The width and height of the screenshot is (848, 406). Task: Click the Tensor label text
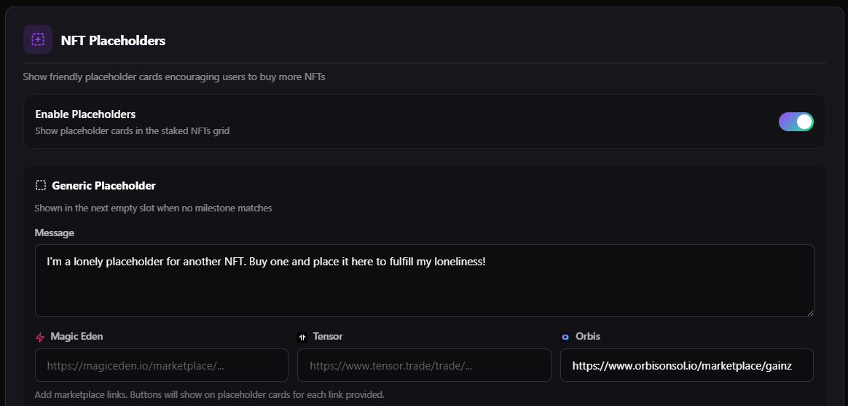point(328,337)
